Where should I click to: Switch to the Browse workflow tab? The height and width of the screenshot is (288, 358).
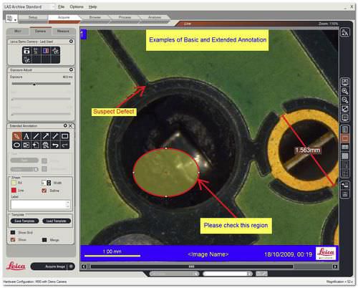(x=95, y=17)
